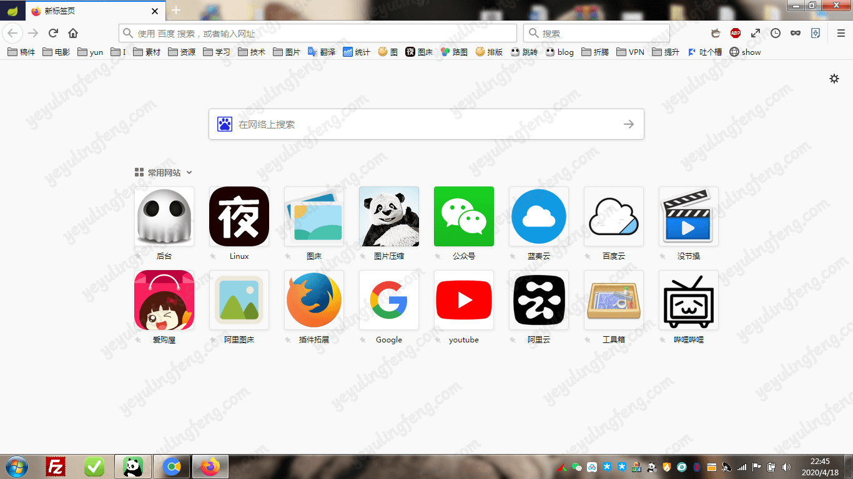The width and height of the screenshot is (853, 479).
Task: Open the 蓝奏云 cloud tile
Action: click(x=539, y=216)
